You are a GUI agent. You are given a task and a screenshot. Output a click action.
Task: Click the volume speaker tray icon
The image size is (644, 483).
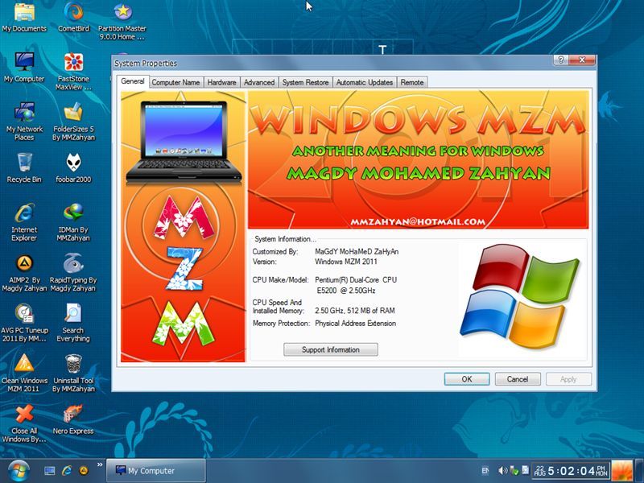pos(502,471)
